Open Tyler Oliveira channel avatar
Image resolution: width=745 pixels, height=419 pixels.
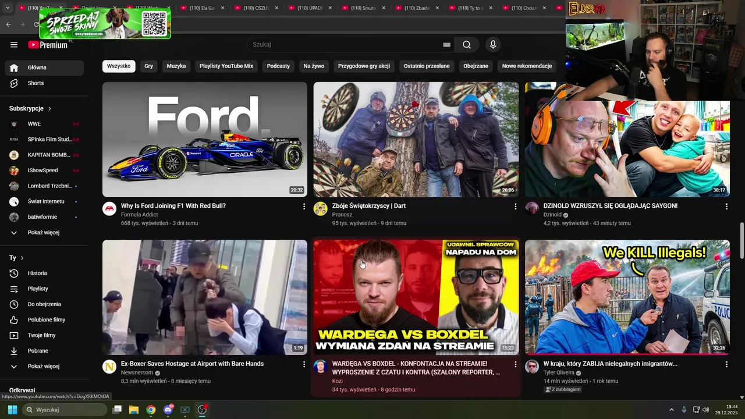click(532, 367)
